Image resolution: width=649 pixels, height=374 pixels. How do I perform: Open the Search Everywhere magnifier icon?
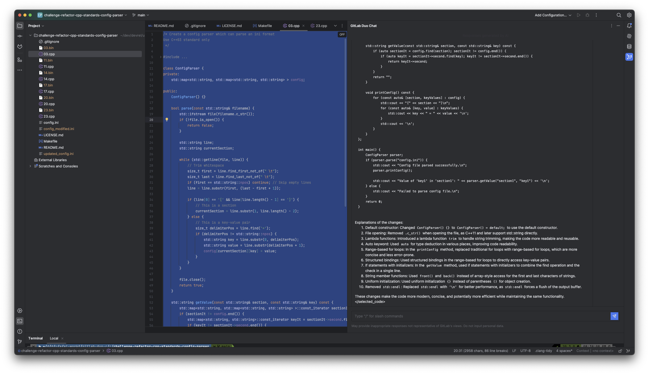click(619, 15)
